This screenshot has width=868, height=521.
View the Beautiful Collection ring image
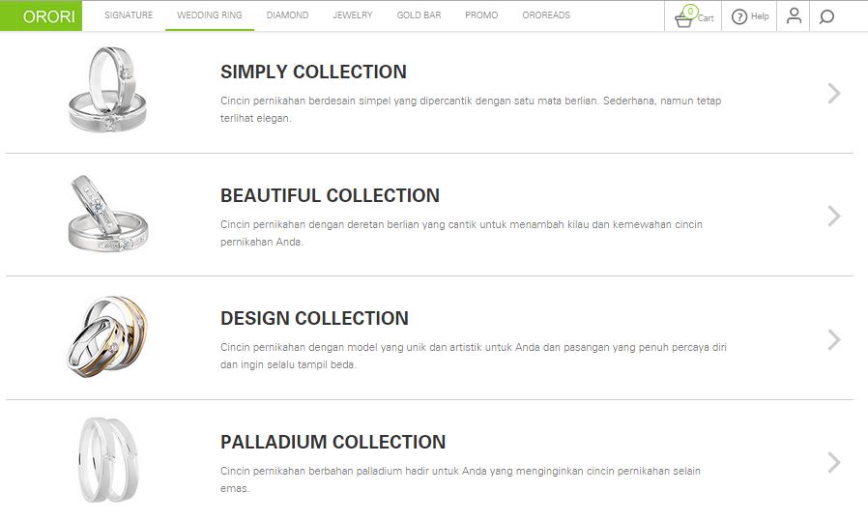[108, 214]
